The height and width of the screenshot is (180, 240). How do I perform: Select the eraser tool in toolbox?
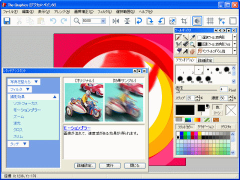178,51
